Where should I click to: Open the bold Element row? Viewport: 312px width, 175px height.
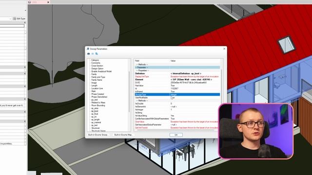[177, 79]
